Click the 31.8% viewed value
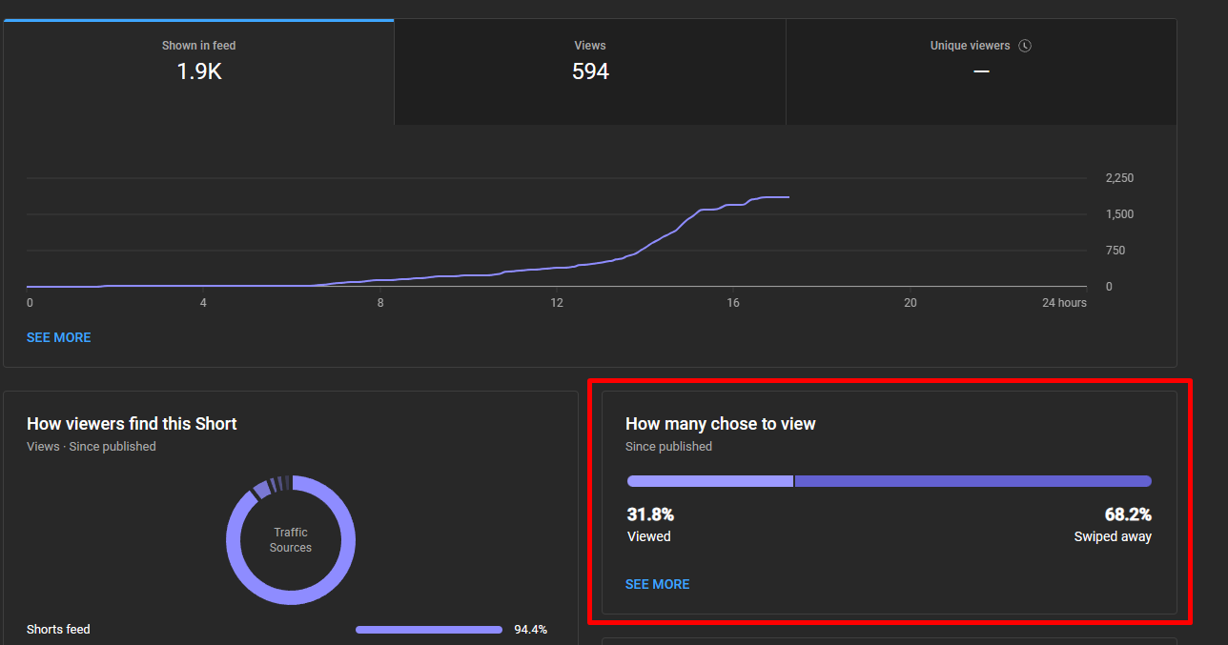The image size is (1228, 645). pyautogui.click(x=650, y=514)
